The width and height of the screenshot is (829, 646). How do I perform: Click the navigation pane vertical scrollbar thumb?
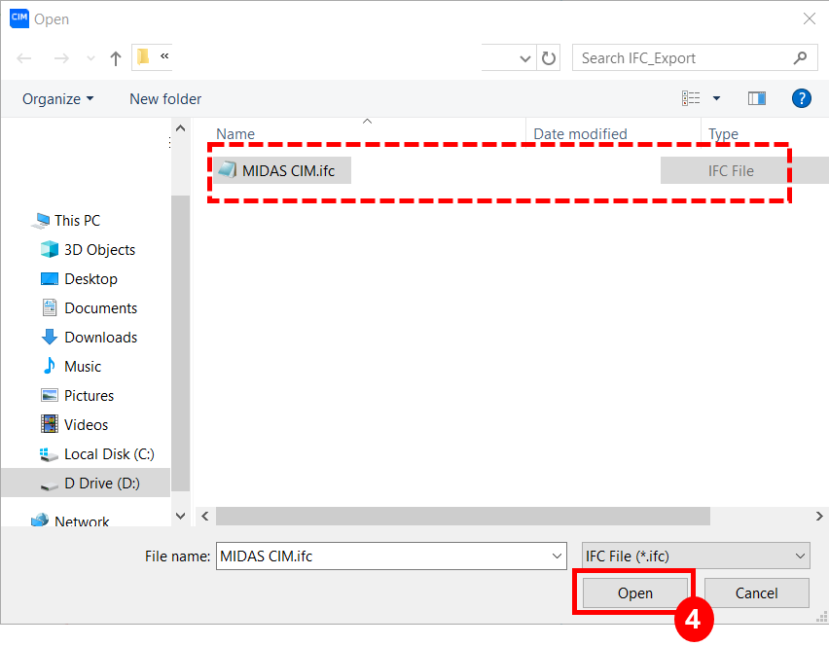coord(180,343)
